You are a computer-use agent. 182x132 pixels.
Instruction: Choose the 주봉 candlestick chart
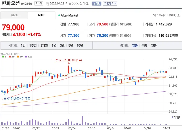[144, 45]
